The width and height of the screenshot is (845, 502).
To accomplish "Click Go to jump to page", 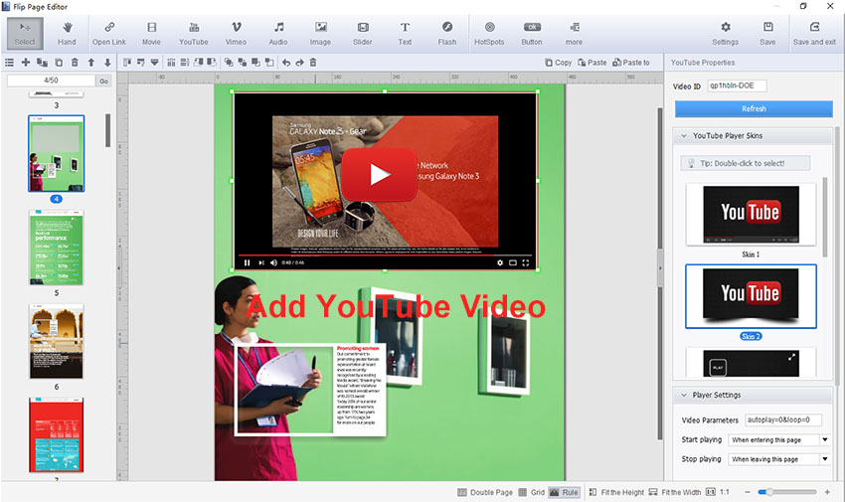I will (103, 81).
